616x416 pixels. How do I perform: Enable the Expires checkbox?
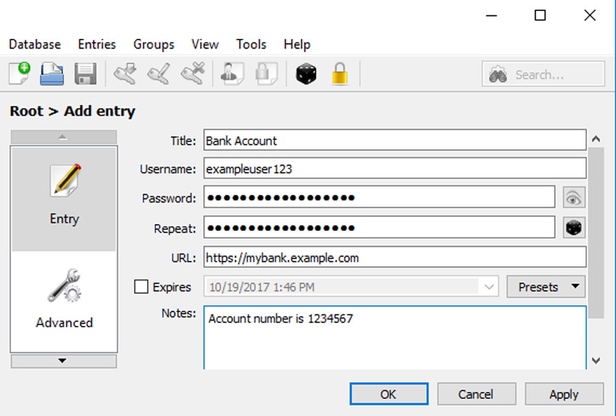tap(141, 286)
